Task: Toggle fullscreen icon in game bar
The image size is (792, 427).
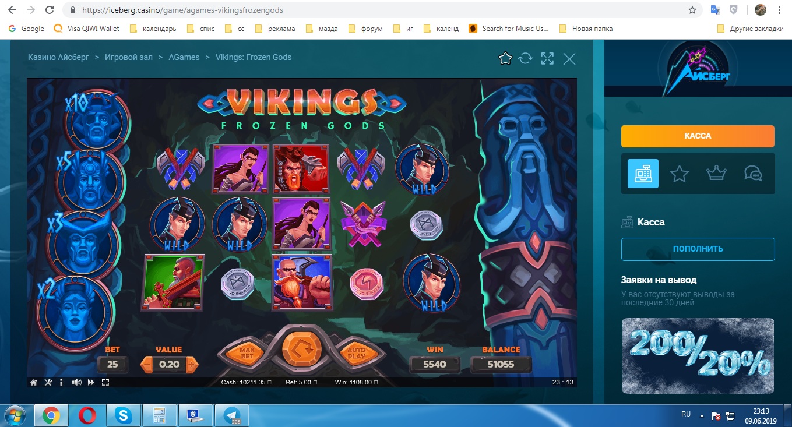Action: click(105, 383)
